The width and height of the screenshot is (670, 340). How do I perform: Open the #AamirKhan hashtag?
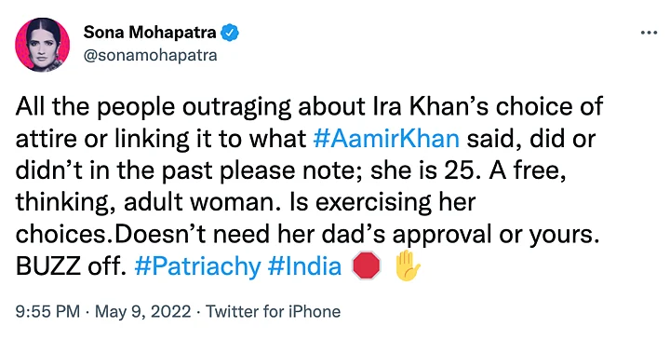click(x=386, y=139)
